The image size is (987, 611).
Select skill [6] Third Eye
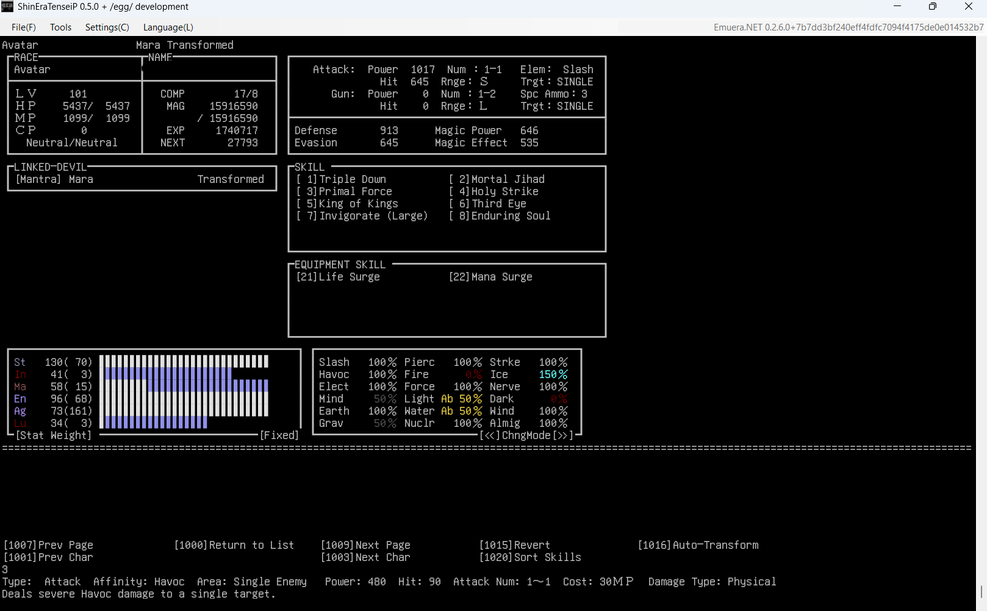point(487,204)
